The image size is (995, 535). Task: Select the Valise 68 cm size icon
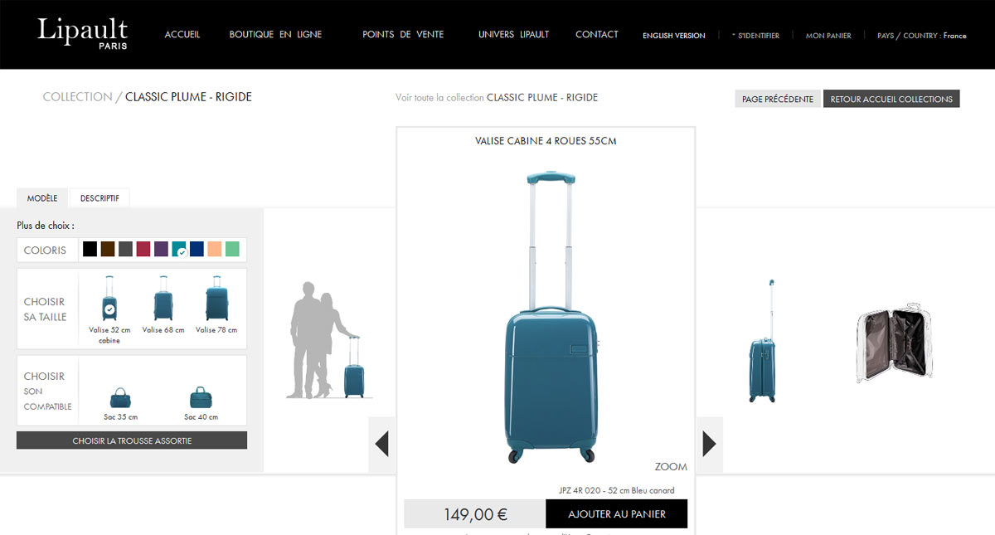coord(163,299)
